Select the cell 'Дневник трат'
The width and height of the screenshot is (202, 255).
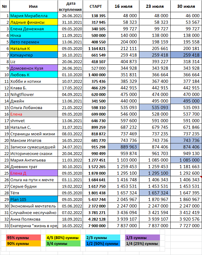34,167
